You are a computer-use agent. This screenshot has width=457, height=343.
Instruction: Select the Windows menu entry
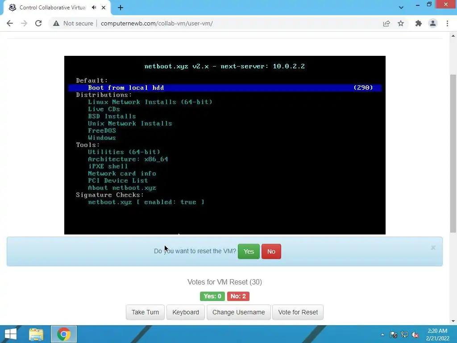tap(102, 138)
